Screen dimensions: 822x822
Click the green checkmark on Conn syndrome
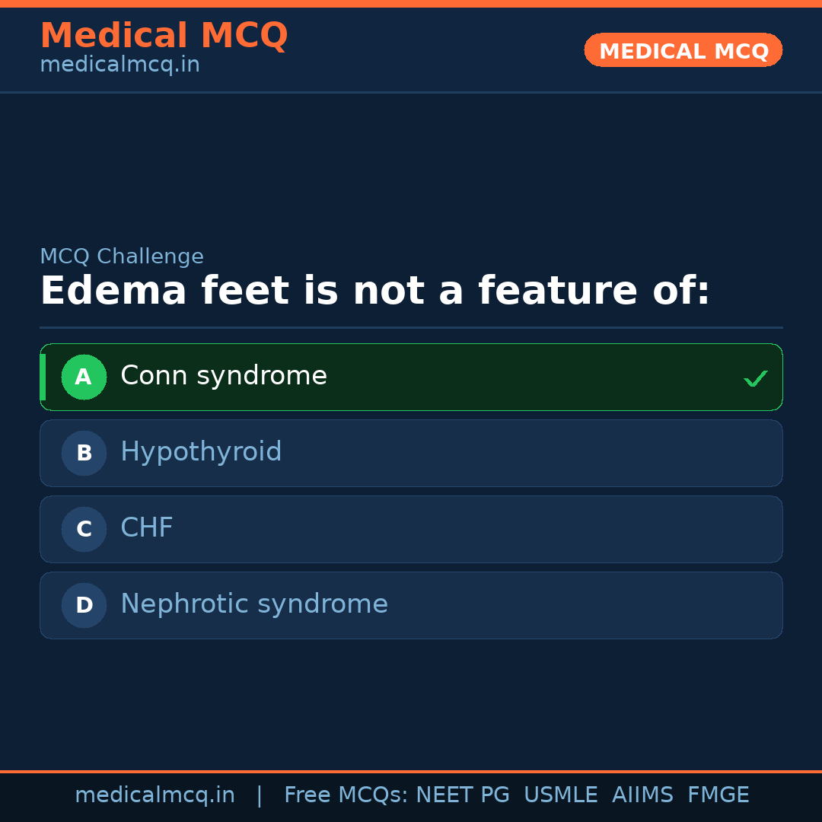(x=755, y=378)
